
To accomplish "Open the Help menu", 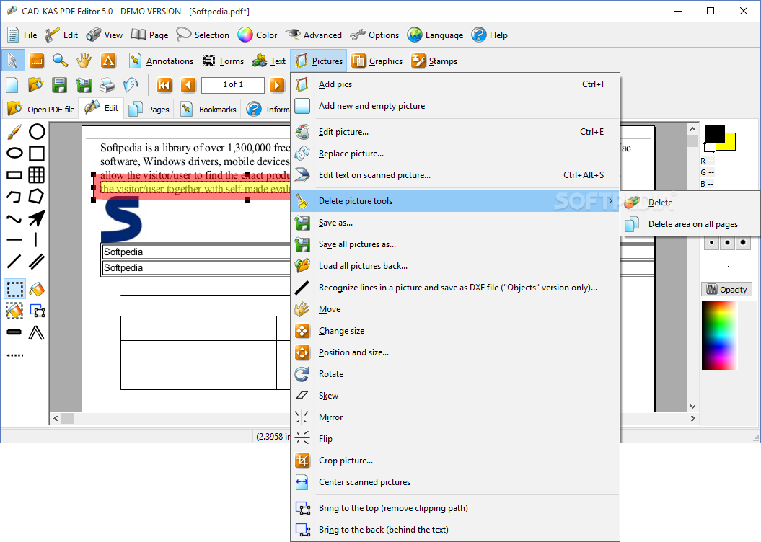I will click(x=490, y=35).
